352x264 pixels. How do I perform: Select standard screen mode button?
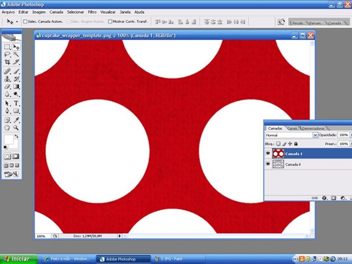click(x=6, y=166)
